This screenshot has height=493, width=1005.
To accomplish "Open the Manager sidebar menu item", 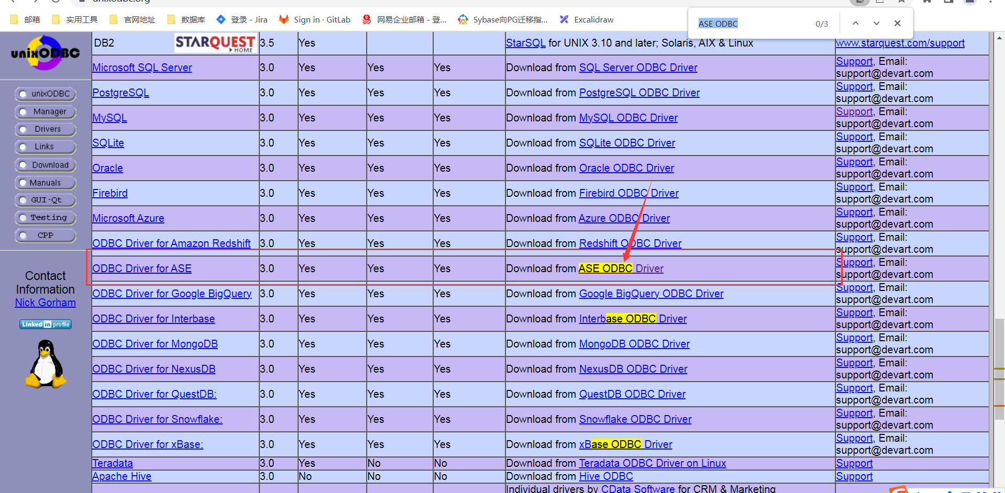I will [46, 112].
